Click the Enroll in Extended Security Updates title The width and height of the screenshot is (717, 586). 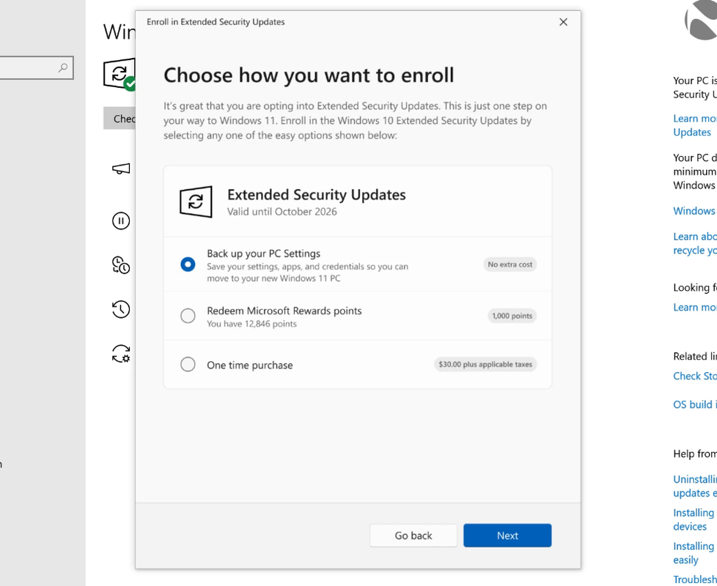(x=216, y=22)
